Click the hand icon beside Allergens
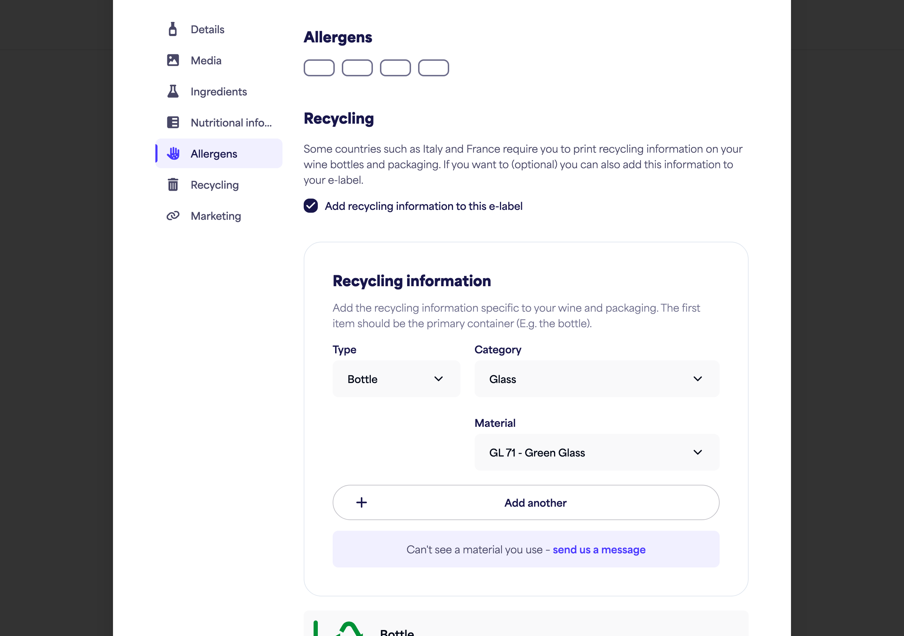This screenshot has width=904, height=636. pos(173,153)
